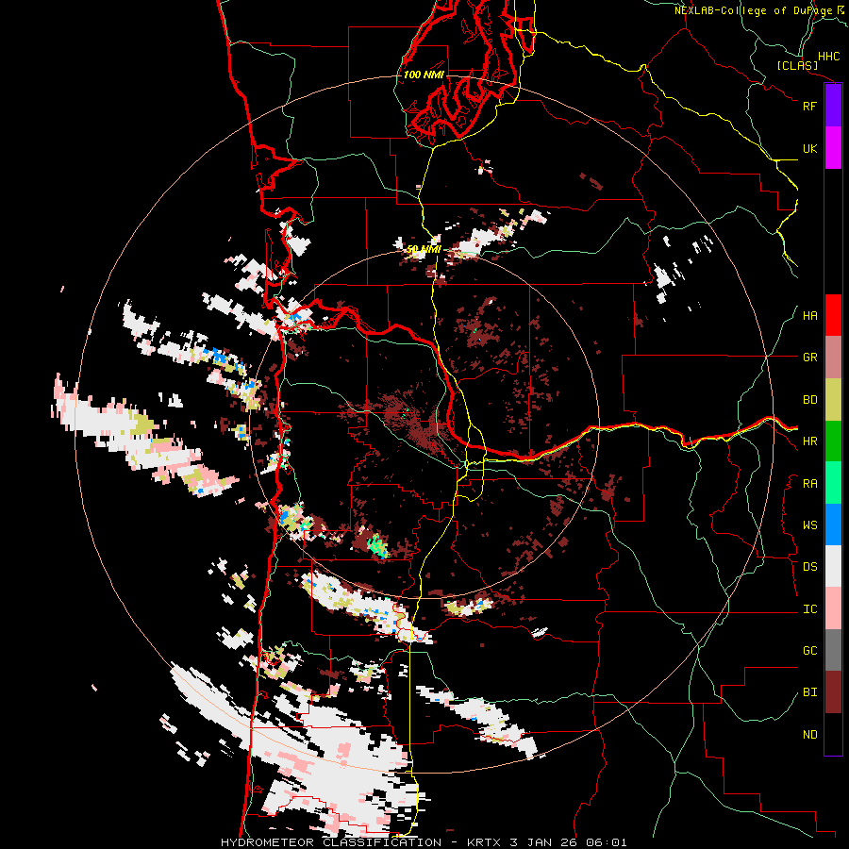849x849 pixels.
Task: Click the red HA legend color swatch
Action: click(833, 315)
